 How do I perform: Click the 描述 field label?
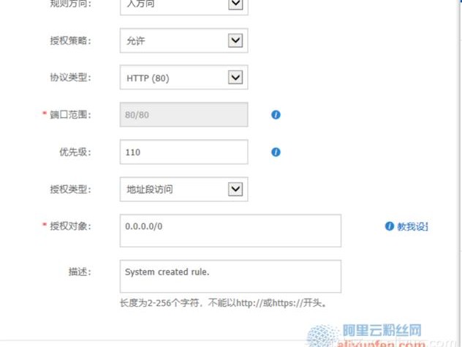80,272
